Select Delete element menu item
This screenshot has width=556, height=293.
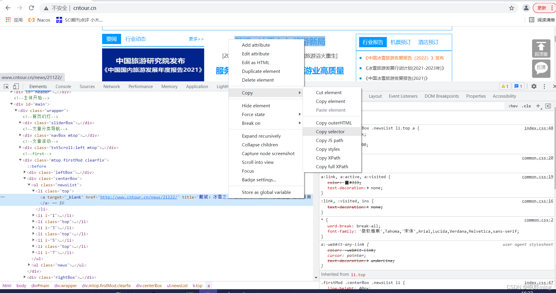pyautogui.click(x=267, y=80)
